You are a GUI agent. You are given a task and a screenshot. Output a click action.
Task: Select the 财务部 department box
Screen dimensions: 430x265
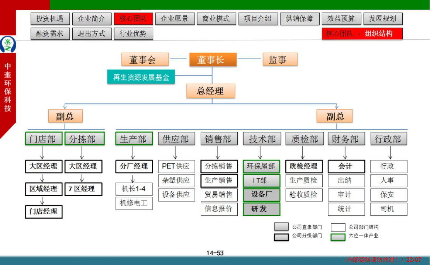pos(346,139)
